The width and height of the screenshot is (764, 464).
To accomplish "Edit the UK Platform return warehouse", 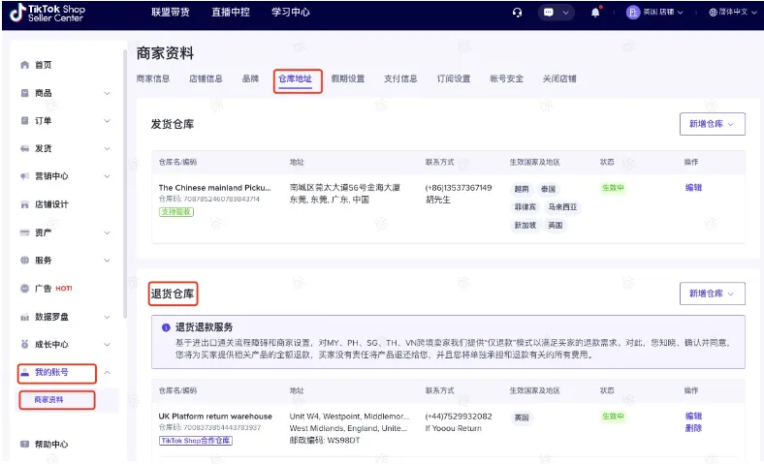I will pos(693,417).
